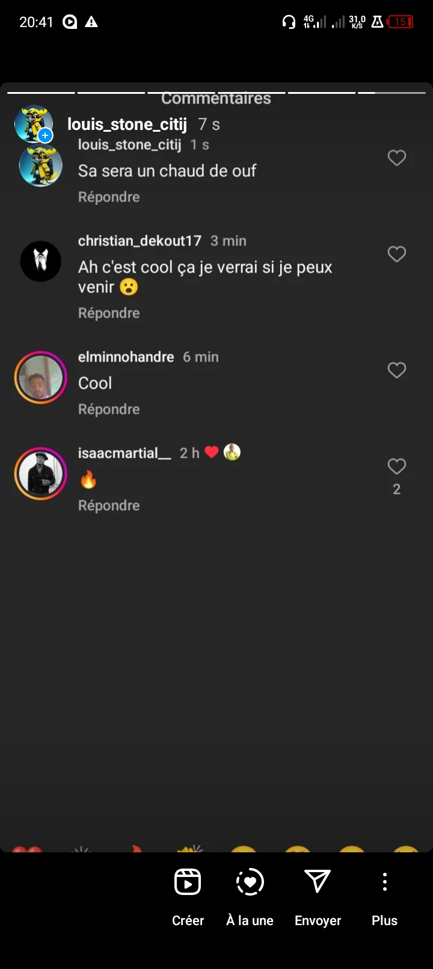The height and width of the screenshot is (969, 433).
Task: Toggle the heart on isaacmartial__'s comment
Action: [396, 467]
